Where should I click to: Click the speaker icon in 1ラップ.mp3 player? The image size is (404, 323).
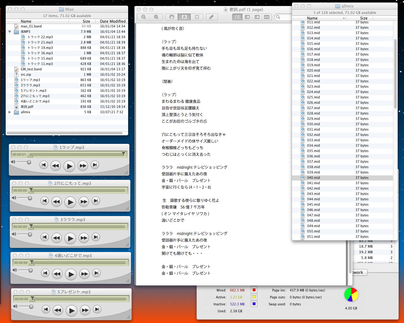(13, 162)
